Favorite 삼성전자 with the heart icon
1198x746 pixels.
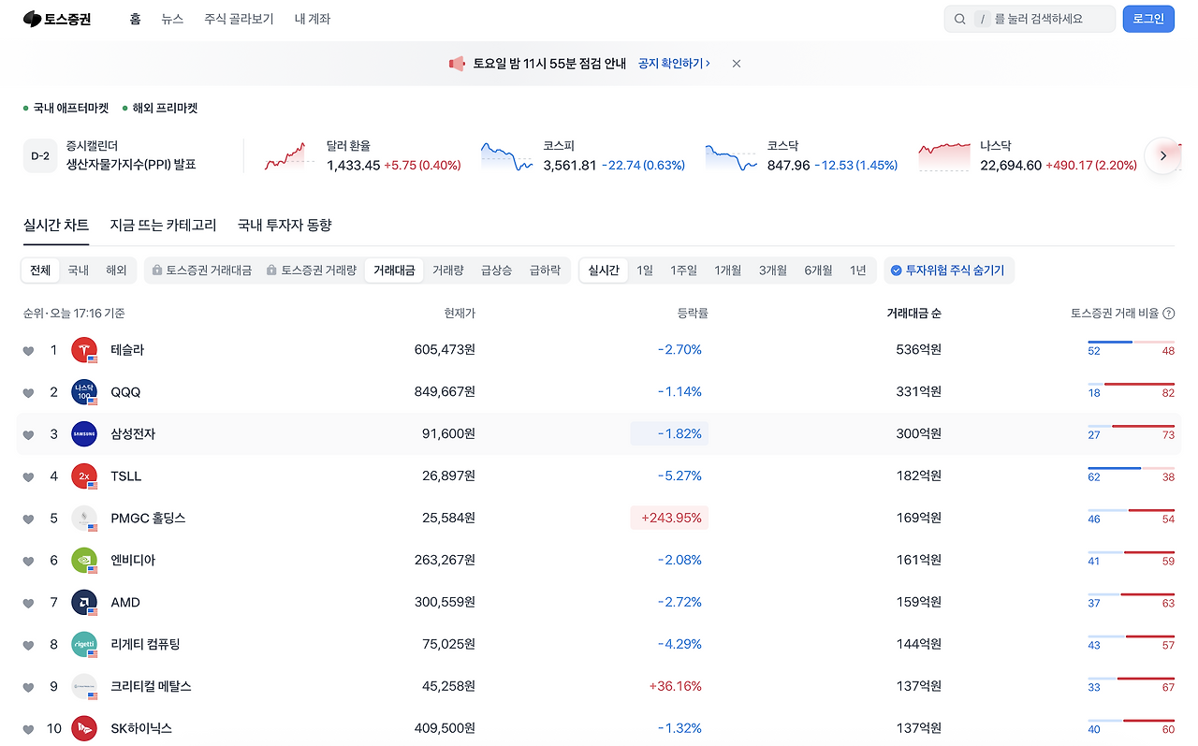[29, 435]
